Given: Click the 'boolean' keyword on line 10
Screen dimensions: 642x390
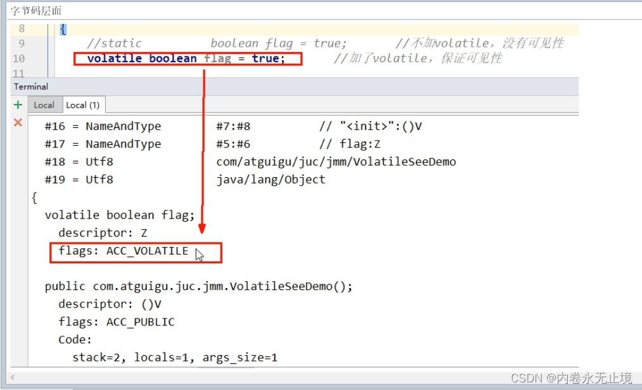Looking at the screenshot, I should point(173,58).
